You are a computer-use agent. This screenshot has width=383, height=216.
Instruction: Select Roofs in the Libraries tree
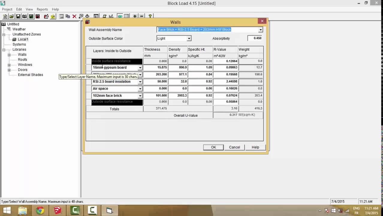(x=22, y=60)
